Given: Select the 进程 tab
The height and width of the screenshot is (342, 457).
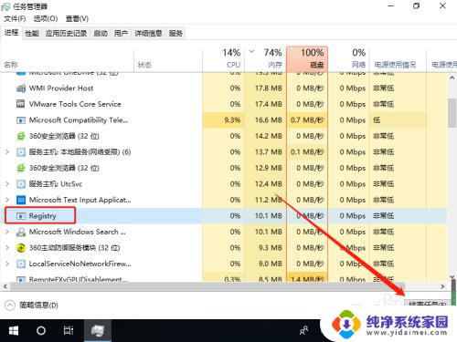Looking at the screenshot, I should click(11, 33).
